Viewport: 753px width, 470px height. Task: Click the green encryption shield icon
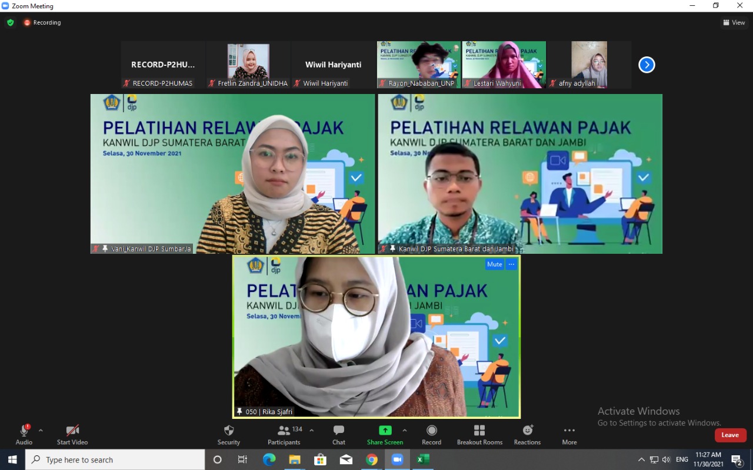(x=11, y=22)
